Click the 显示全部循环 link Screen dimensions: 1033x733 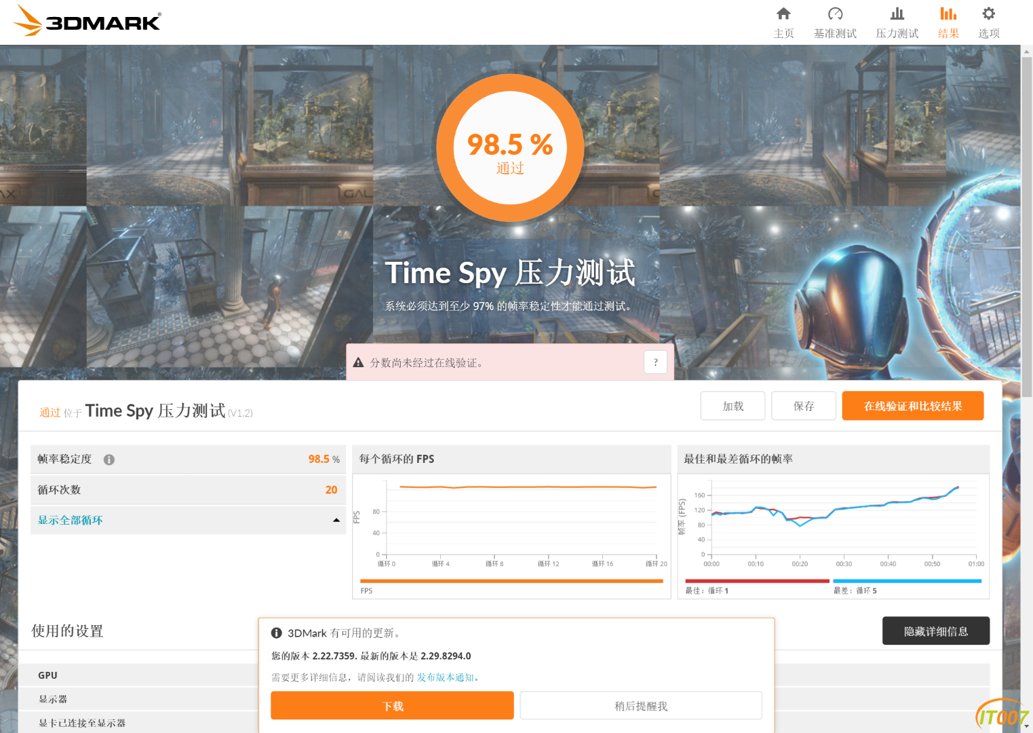[x=71, y=520]
